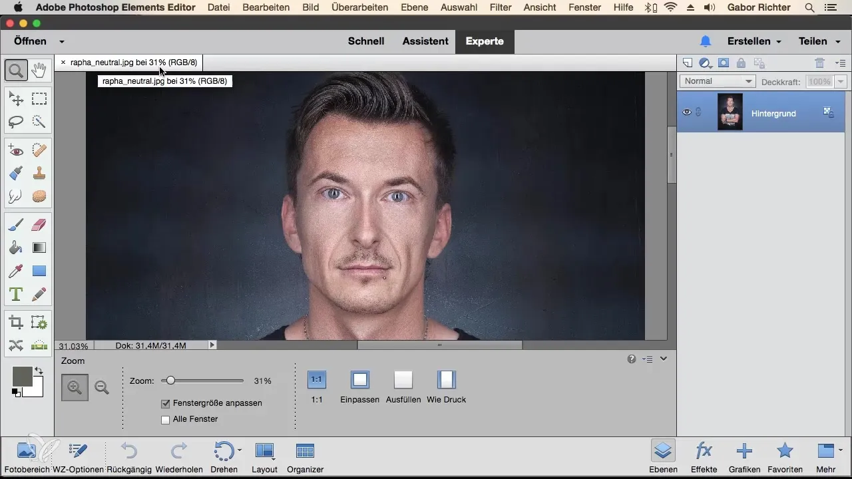Screen dimensions: 852x479
Task: Select the Red Eye Removal tool
Action: tap(16, 151)
